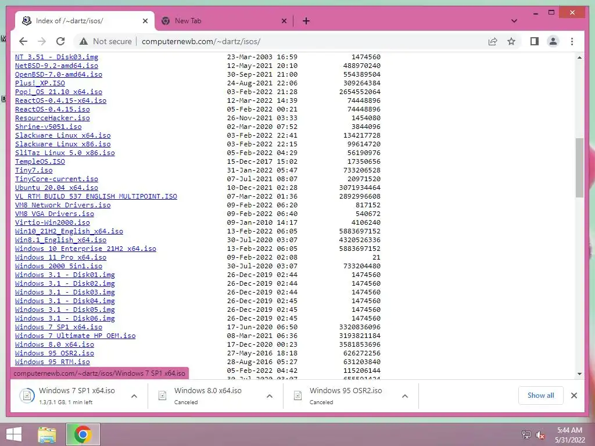The height and width of the screenshot is (446, 595).
Task: Bookmark this page with the star
Action: (511, 41)
